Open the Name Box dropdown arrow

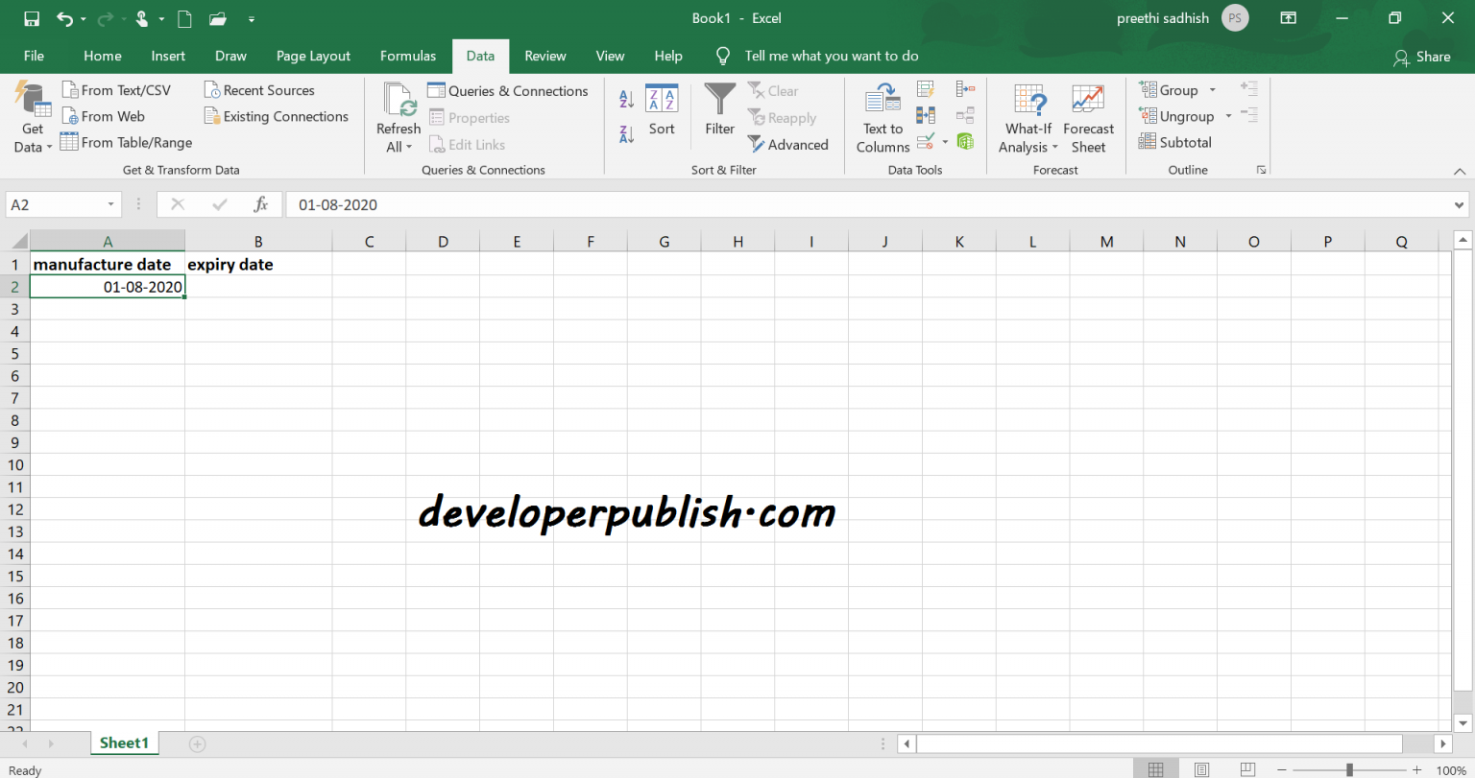[x=110, y=204]
